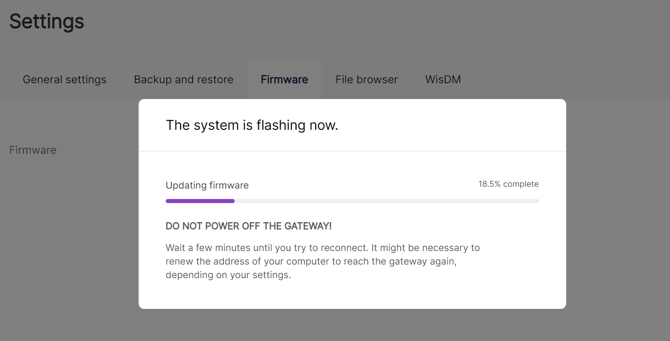Click the Firmware section label on left
This screenshot has height=341, width=670.
33,150
